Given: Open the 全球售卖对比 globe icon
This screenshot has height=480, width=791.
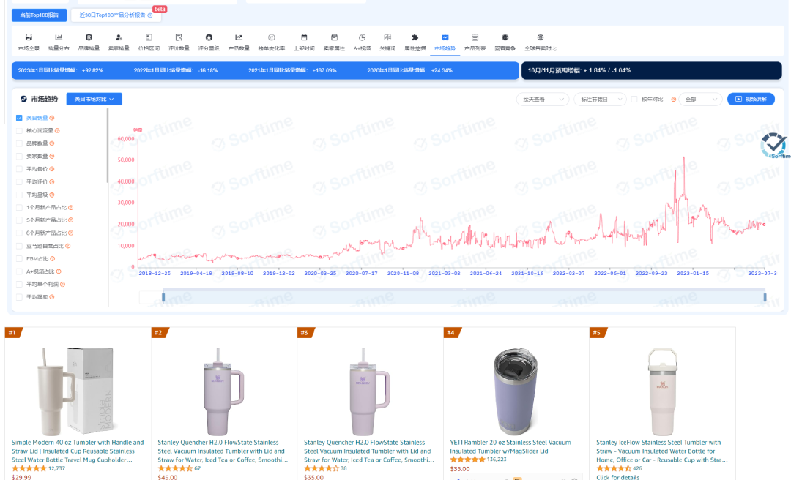Looking at the screenshot, I should (x=541, y=37).
